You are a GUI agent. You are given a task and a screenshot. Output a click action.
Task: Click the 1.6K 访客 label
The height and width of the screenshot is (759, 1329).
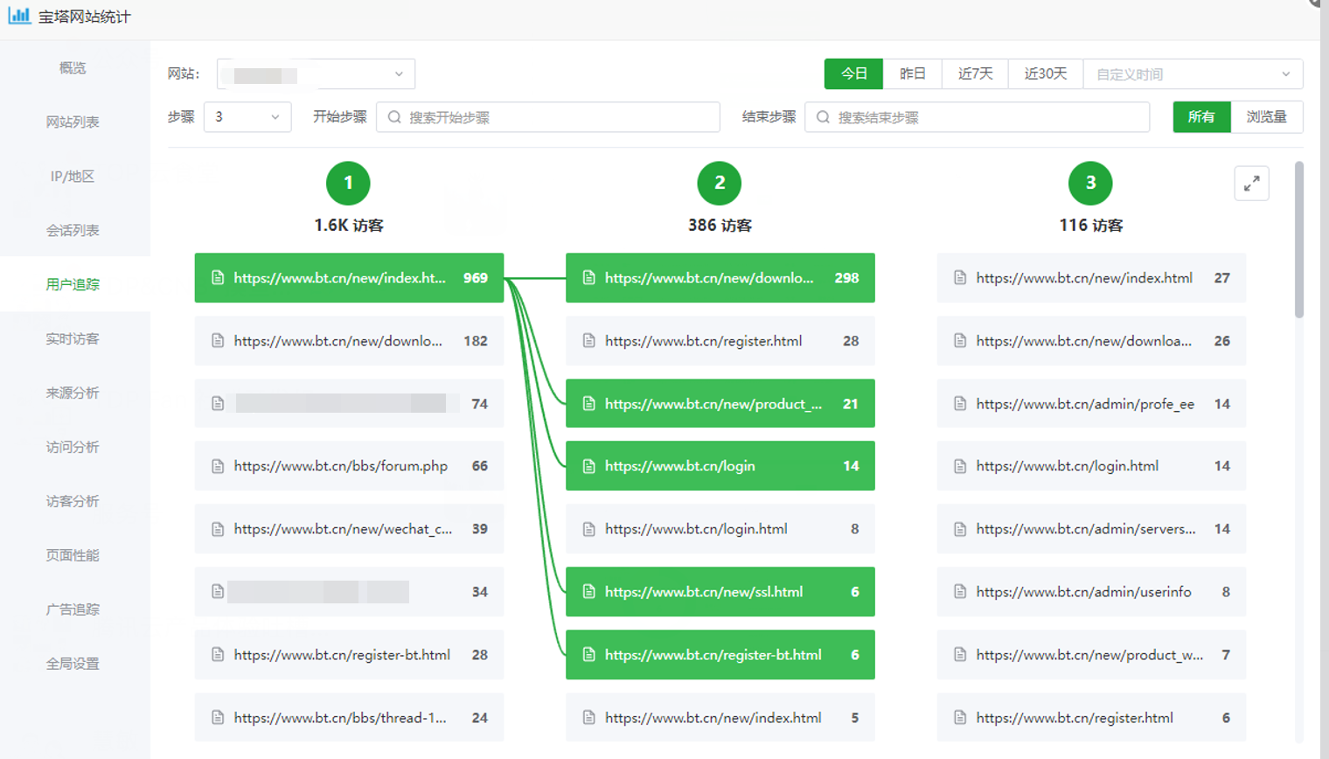(348, 226)
